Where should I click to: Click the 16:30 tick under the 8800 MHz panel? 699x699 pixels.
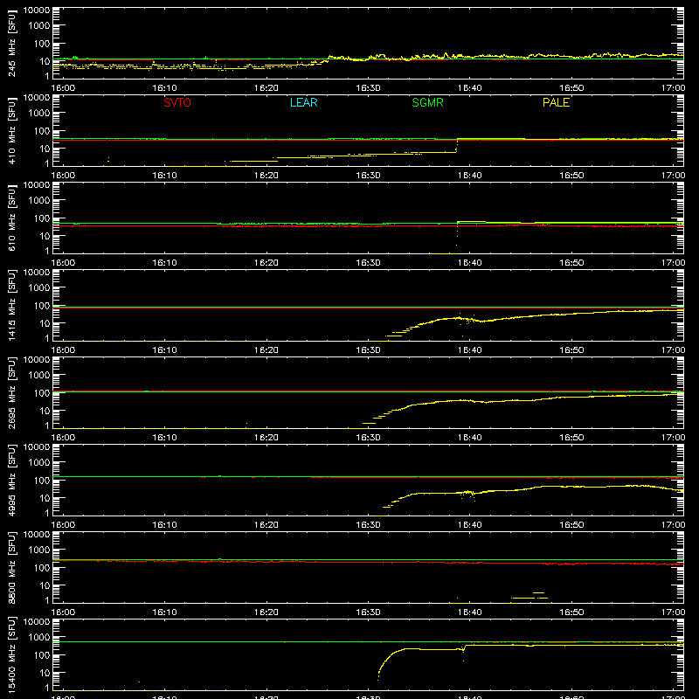tap(368, 612)
